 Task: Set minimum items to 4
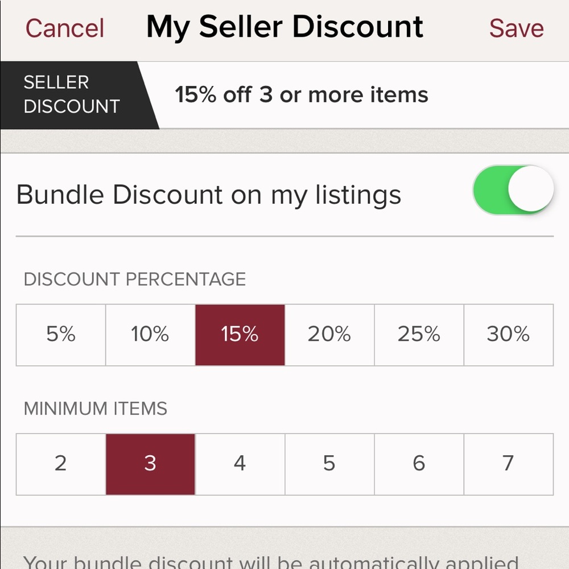(240, 464)
